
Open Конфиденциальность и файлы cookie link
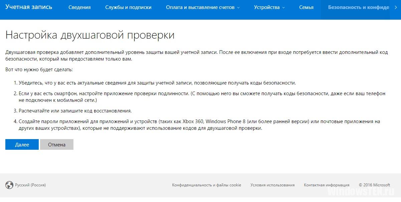206,185
